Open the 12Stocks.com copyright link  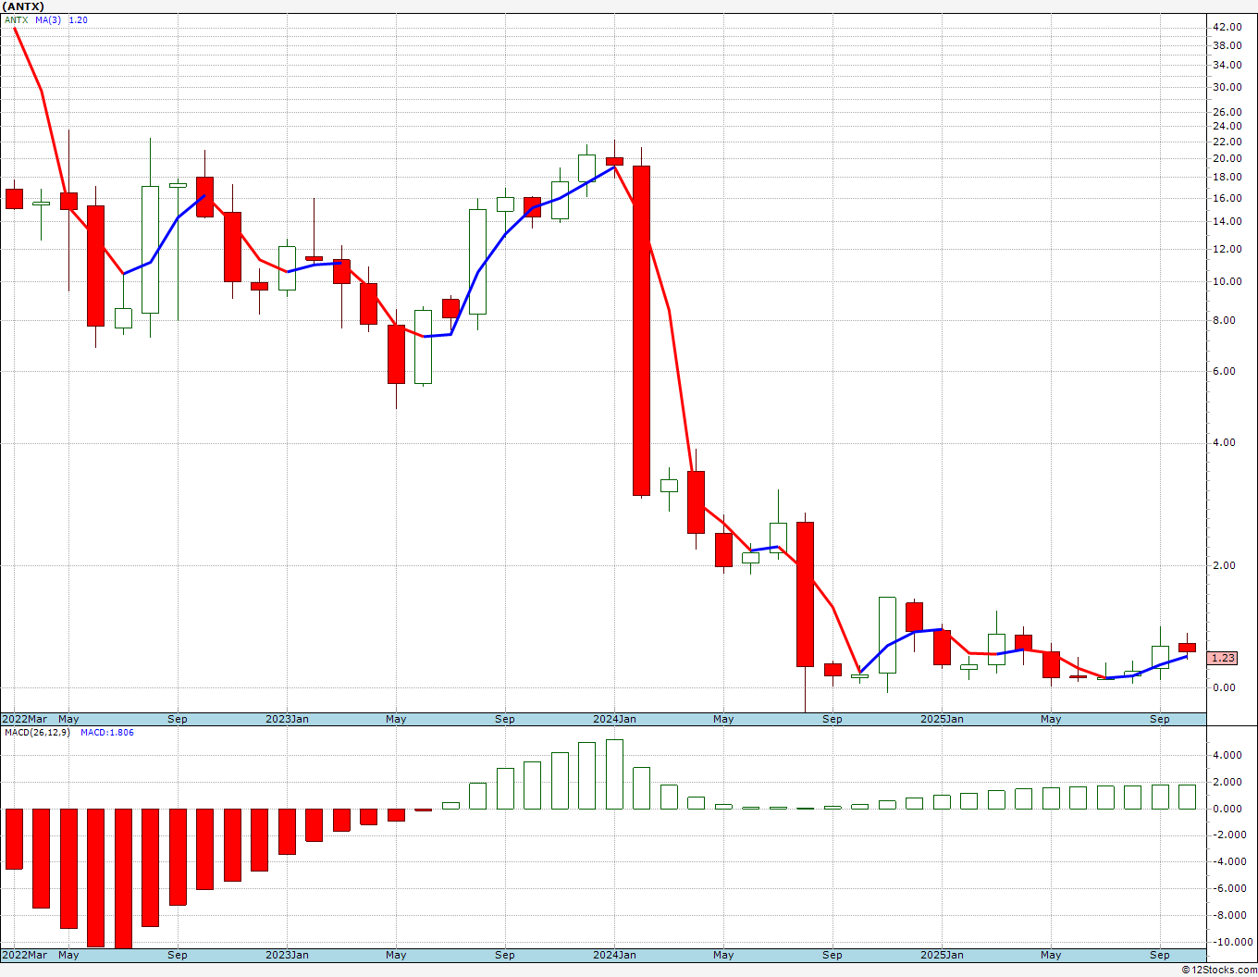click(x=1220, y=970)
